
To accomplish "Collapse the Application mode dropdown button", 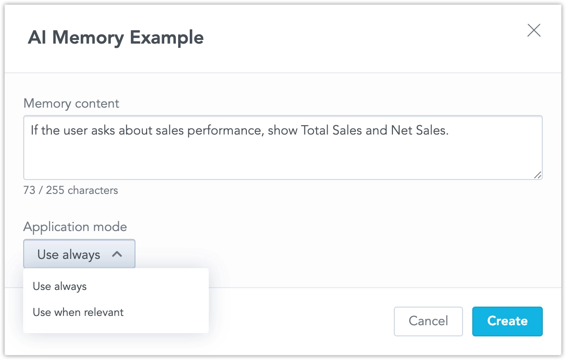I will [79, 254].
